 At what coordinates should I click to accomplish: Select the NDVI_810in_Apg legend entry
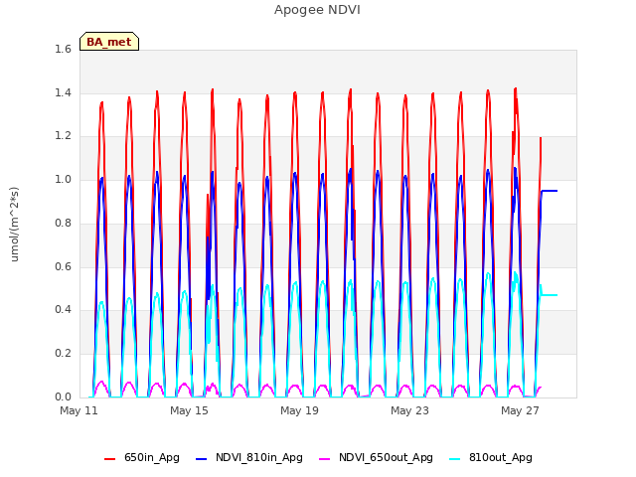(249, 458)
